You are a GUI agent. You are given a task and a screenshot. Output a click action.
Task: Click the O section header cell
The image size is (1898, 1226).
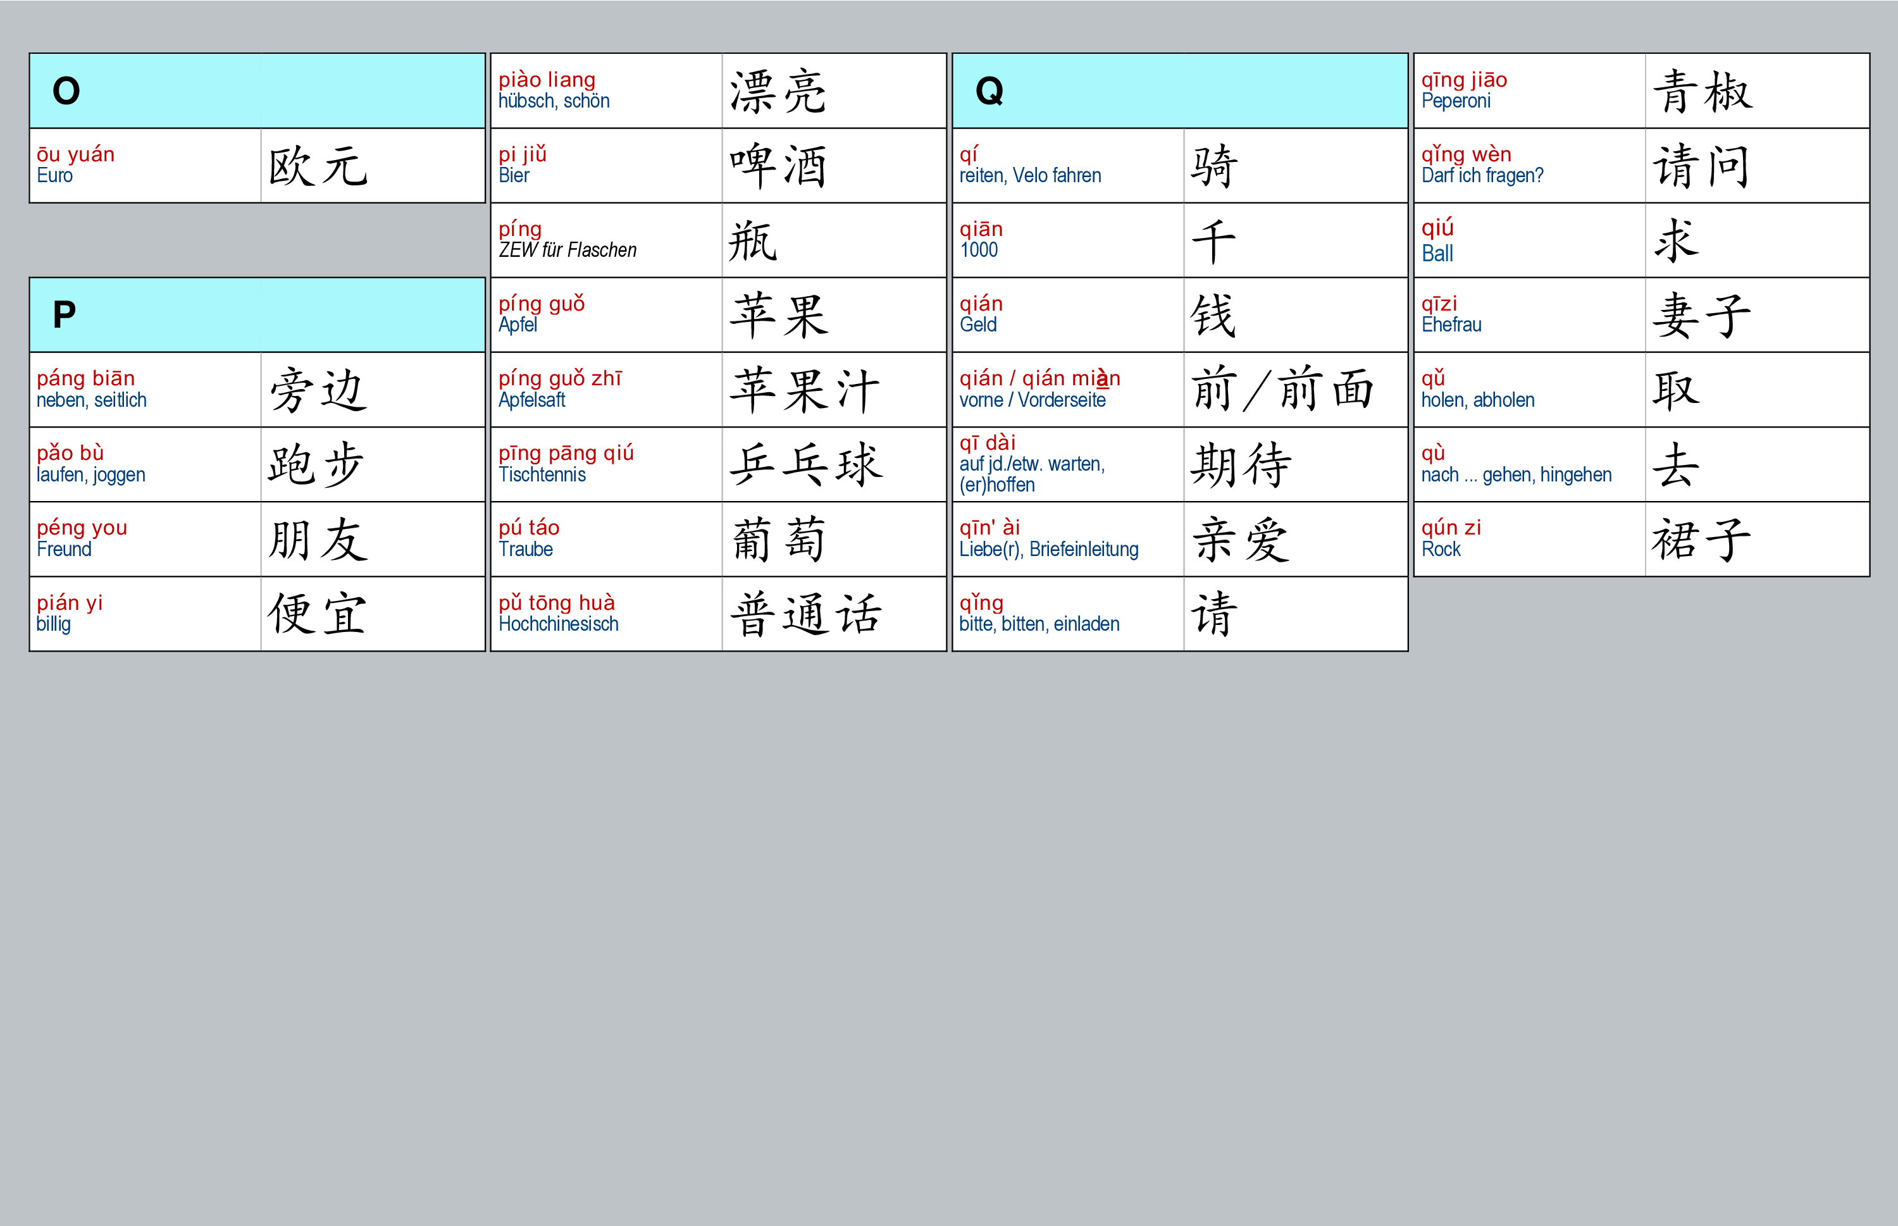click(x=256, y=90)
